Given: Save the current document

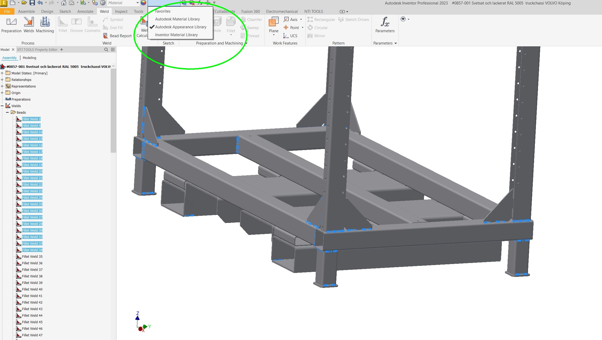Looking at the screenshot, I should pos(32,3).
